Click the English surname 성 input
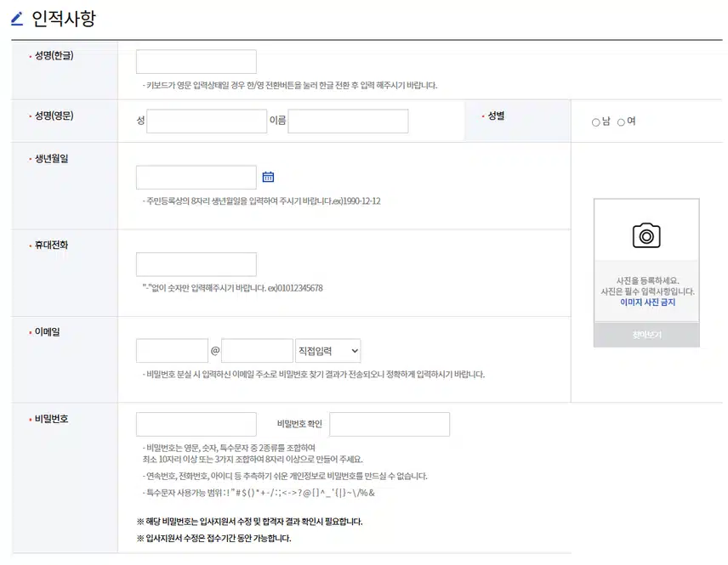The image size is (728, 565). pos(207,121)
